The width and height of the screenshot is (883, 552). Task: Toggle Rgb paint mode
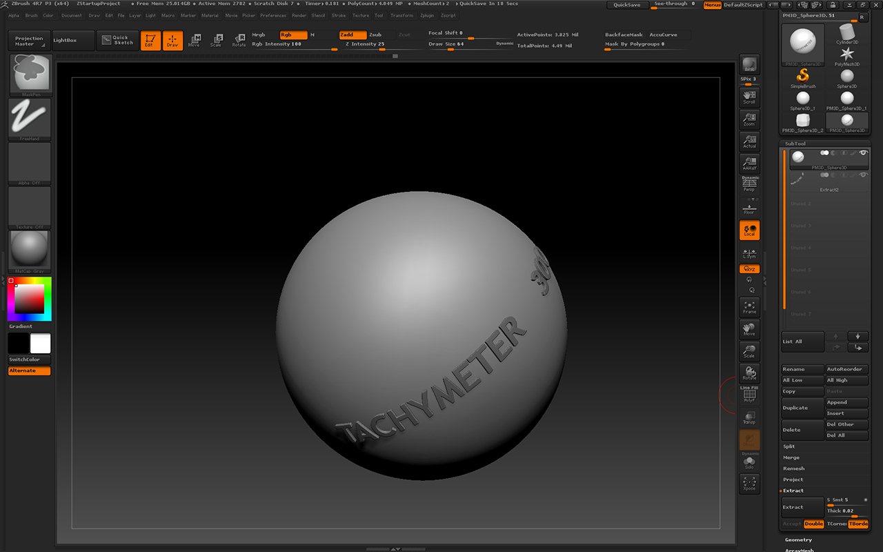tap(293, 34)
